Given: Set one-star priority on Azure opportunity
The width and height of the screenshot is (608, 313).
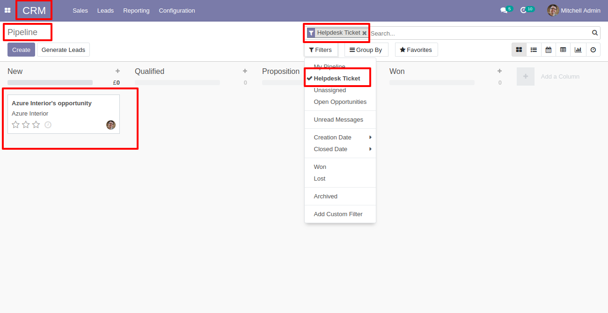Looking at the screenshot, I should 15,124.
